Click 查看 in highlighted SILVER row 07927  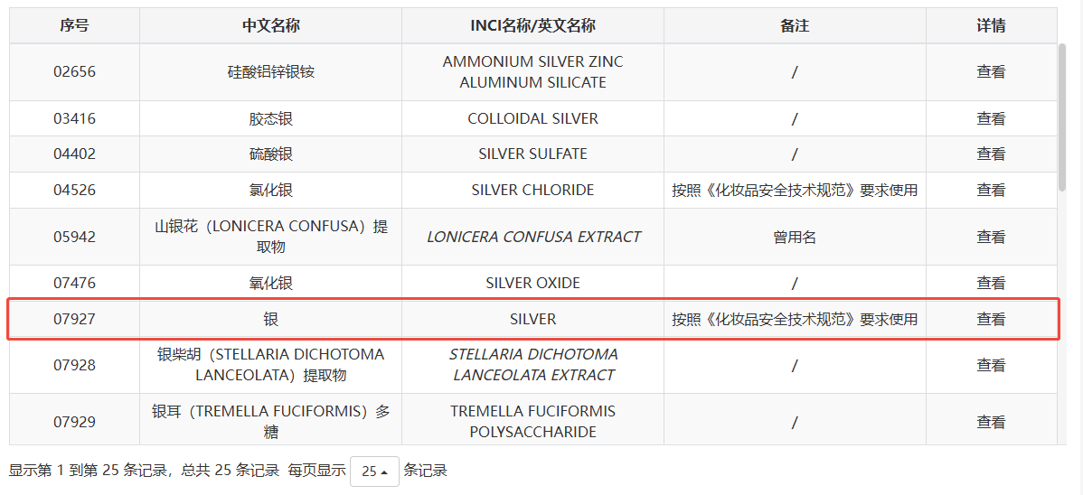point(991,319)
